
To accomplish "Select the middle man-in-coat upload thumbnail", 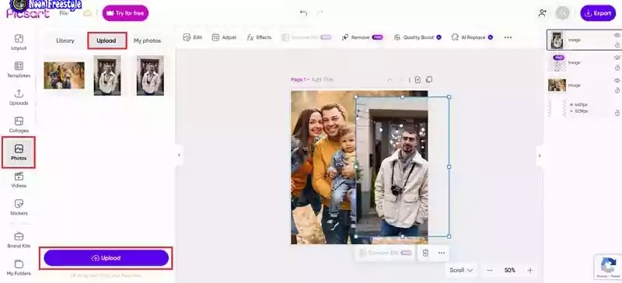I will point(107,75).
